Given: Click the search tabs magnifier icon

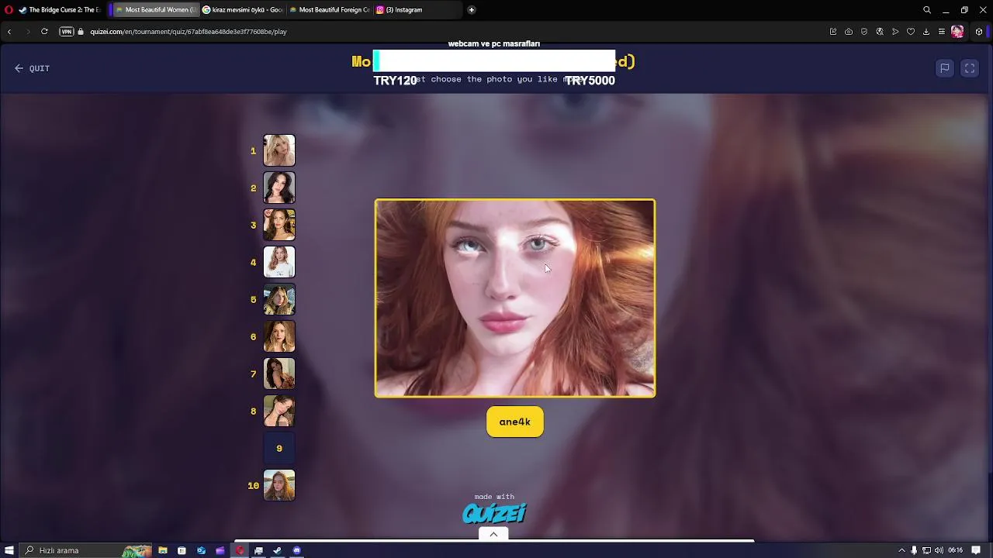Looking at the screenshot, I should click(926, 10).
